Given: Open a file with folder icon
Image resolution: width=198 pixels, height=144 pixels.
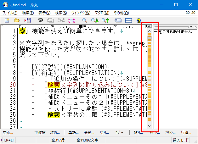Looking at the screenshot, I should (17, 20).
